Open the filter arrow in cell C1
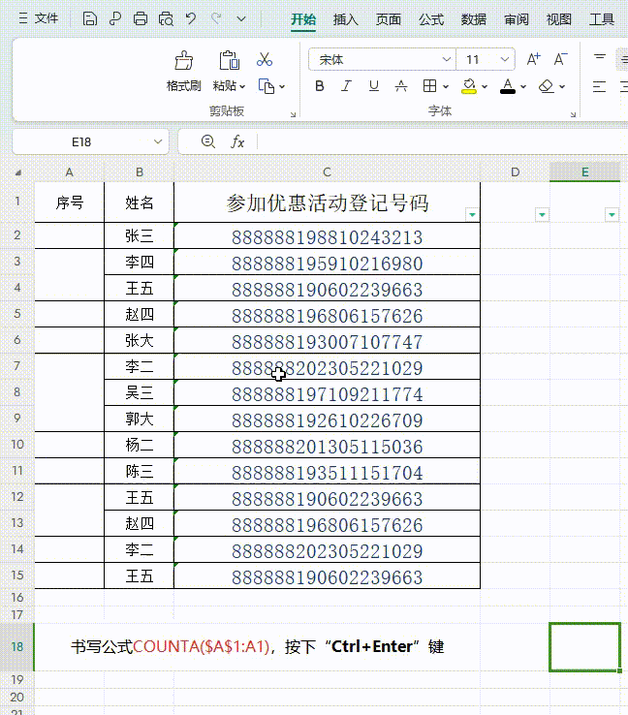The height and width of the screenshot is (715, 628). (472, 214)
